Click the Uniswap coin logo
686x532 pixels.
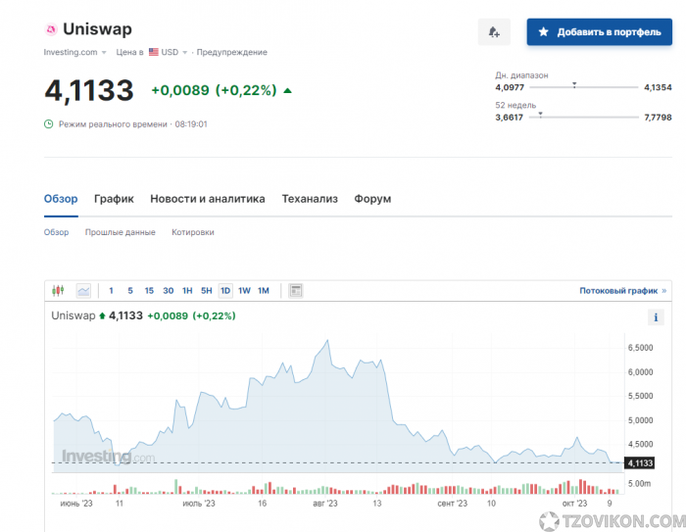tap(51, 29)
